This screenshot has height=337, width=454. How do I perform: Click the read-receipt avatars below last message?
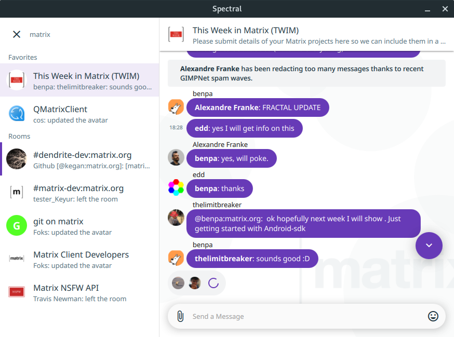(x=186, y=283)
